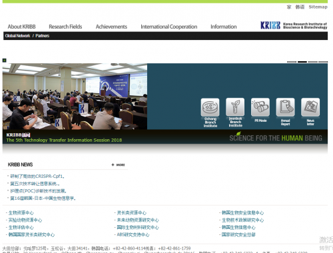Click the small green banner pause square
The width and height of the screenshot is (333, 253).
(4, 60)
